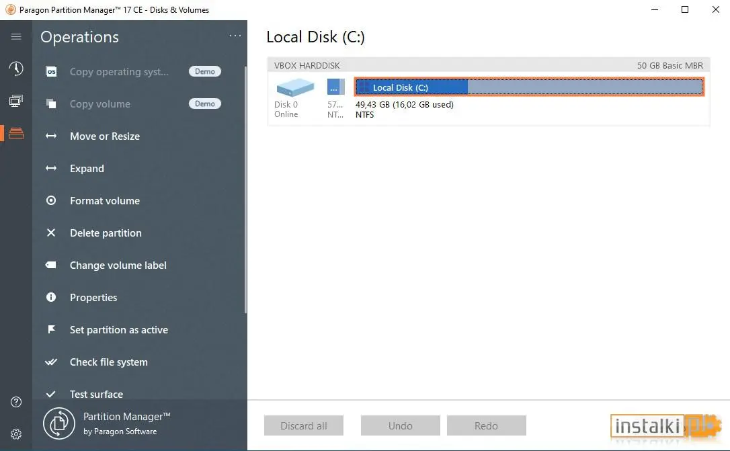Screen dimensions: 730x451
Task: Click the operations panel scrollbar
Action: (x=245, y=190)
